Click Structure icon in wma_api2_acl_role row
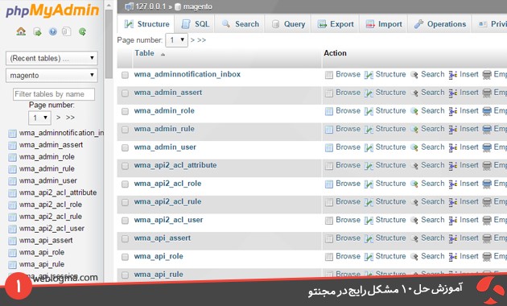Image resolution: width=507 pixels, height=306 pixels. (369, 184)
